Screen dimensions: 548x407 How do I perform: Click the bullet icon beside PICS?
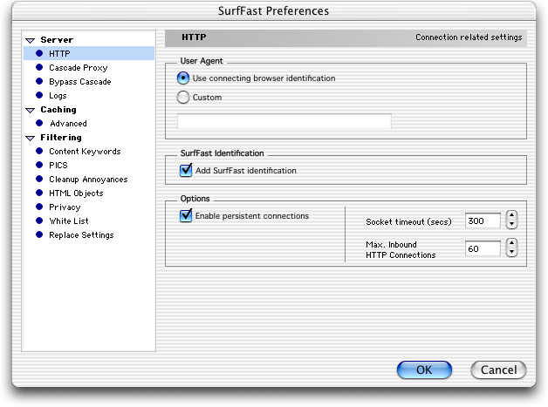pyautogui.click(x=39, y=165)
